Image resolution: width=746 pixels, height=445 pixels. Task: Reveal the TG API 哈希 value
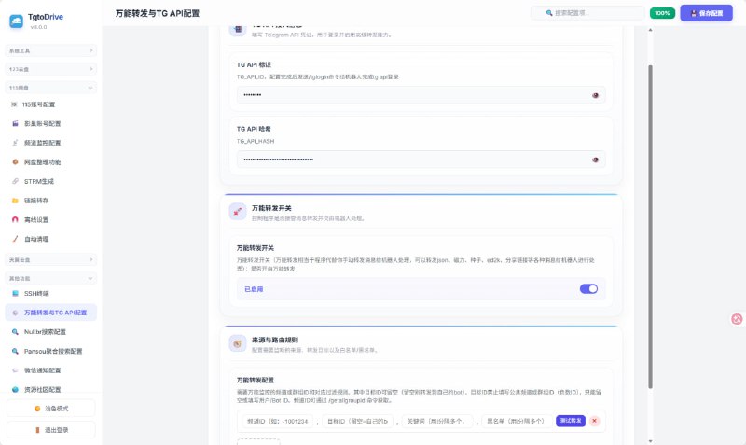point(595,160)
